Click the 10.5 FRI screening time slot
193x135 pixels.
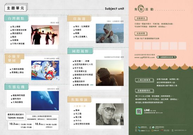coord(46,125)
